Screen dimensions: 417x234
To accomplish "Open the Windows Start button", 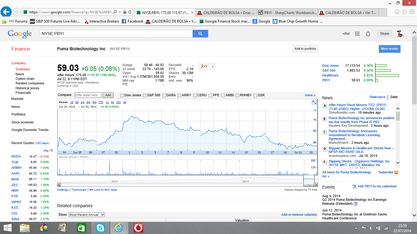I will tap(7, 228).
